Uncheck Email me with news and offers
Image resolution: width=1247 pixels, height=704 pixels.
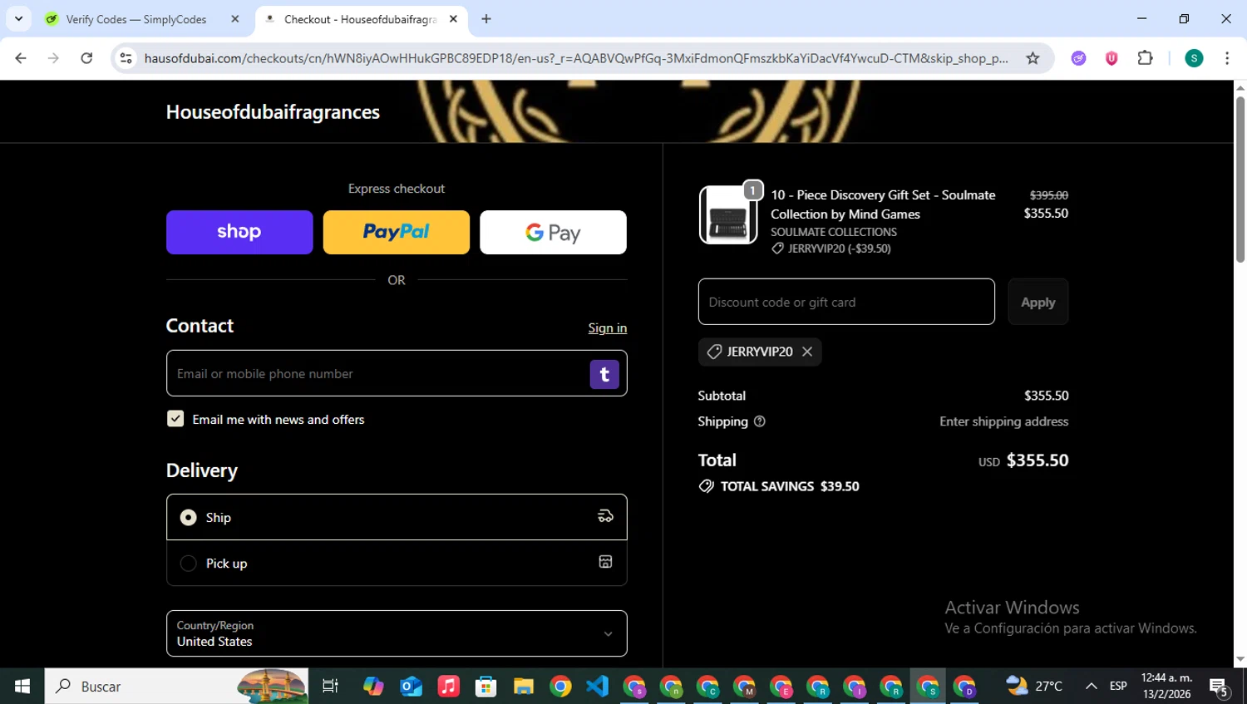(175, 419)
